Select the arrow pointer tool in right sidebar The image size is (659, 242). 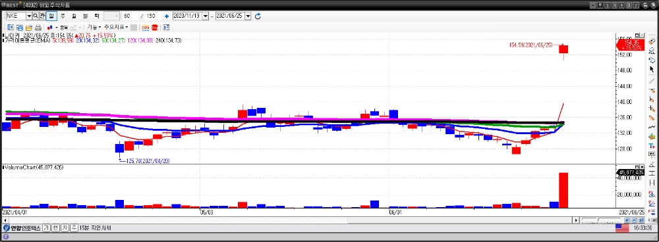[652, 69]
